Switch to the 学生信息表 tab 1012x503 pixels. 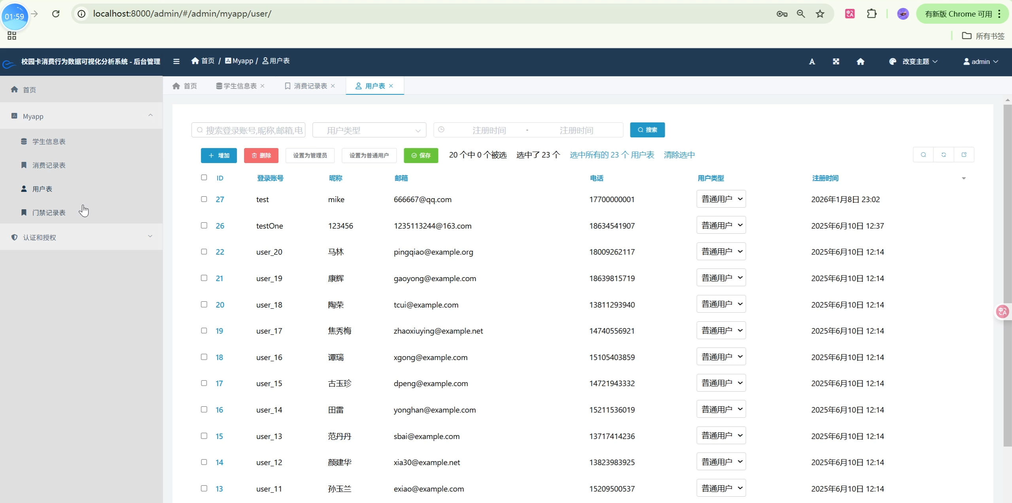click(x=240, y=86)
